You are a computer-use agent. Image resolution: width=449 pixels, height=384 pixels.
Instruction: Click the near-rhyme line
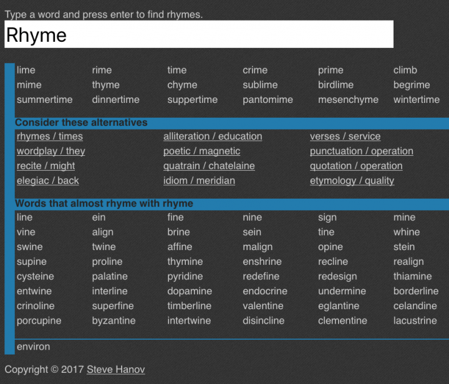click(x=24, y=218)
